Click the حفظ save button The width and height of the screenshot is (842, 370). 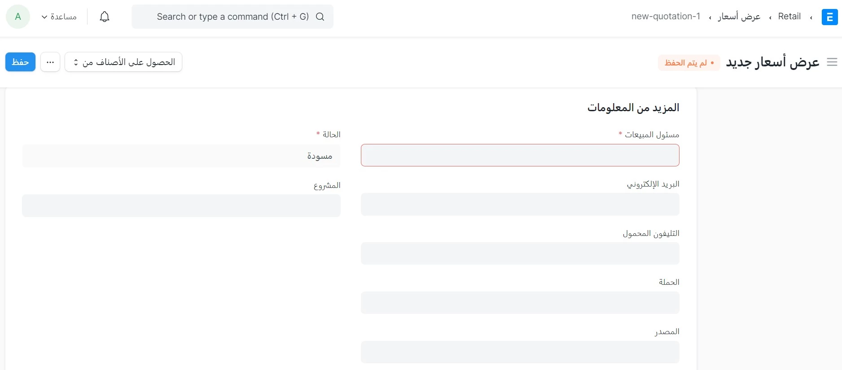click(x=20, y=62)
